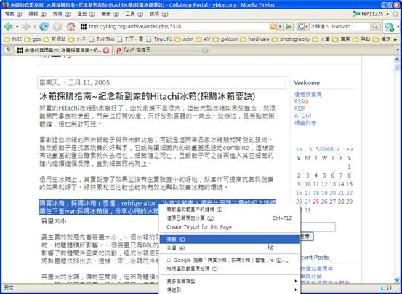The height and width of the screenshot is (294, 402).
Task: Click the blog post title about Hitachi
Action: [148, 97]
